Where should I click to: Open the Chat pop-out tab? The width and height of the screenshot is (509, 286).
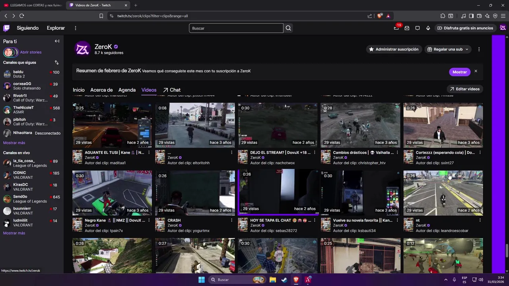(172, 90)
